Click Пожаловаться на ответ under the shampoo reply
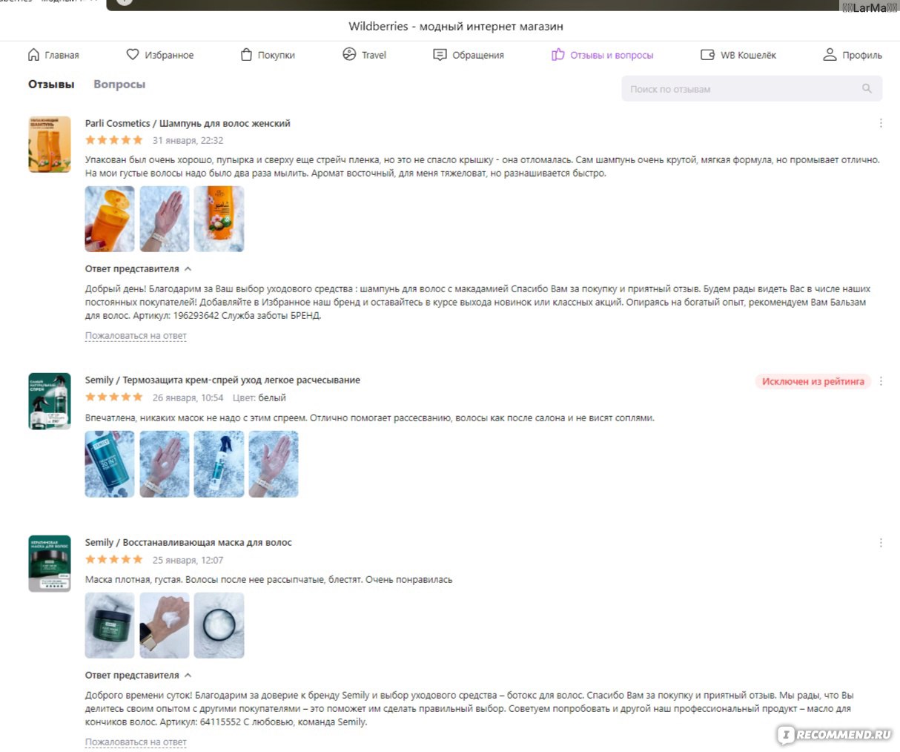 (136, 336)
